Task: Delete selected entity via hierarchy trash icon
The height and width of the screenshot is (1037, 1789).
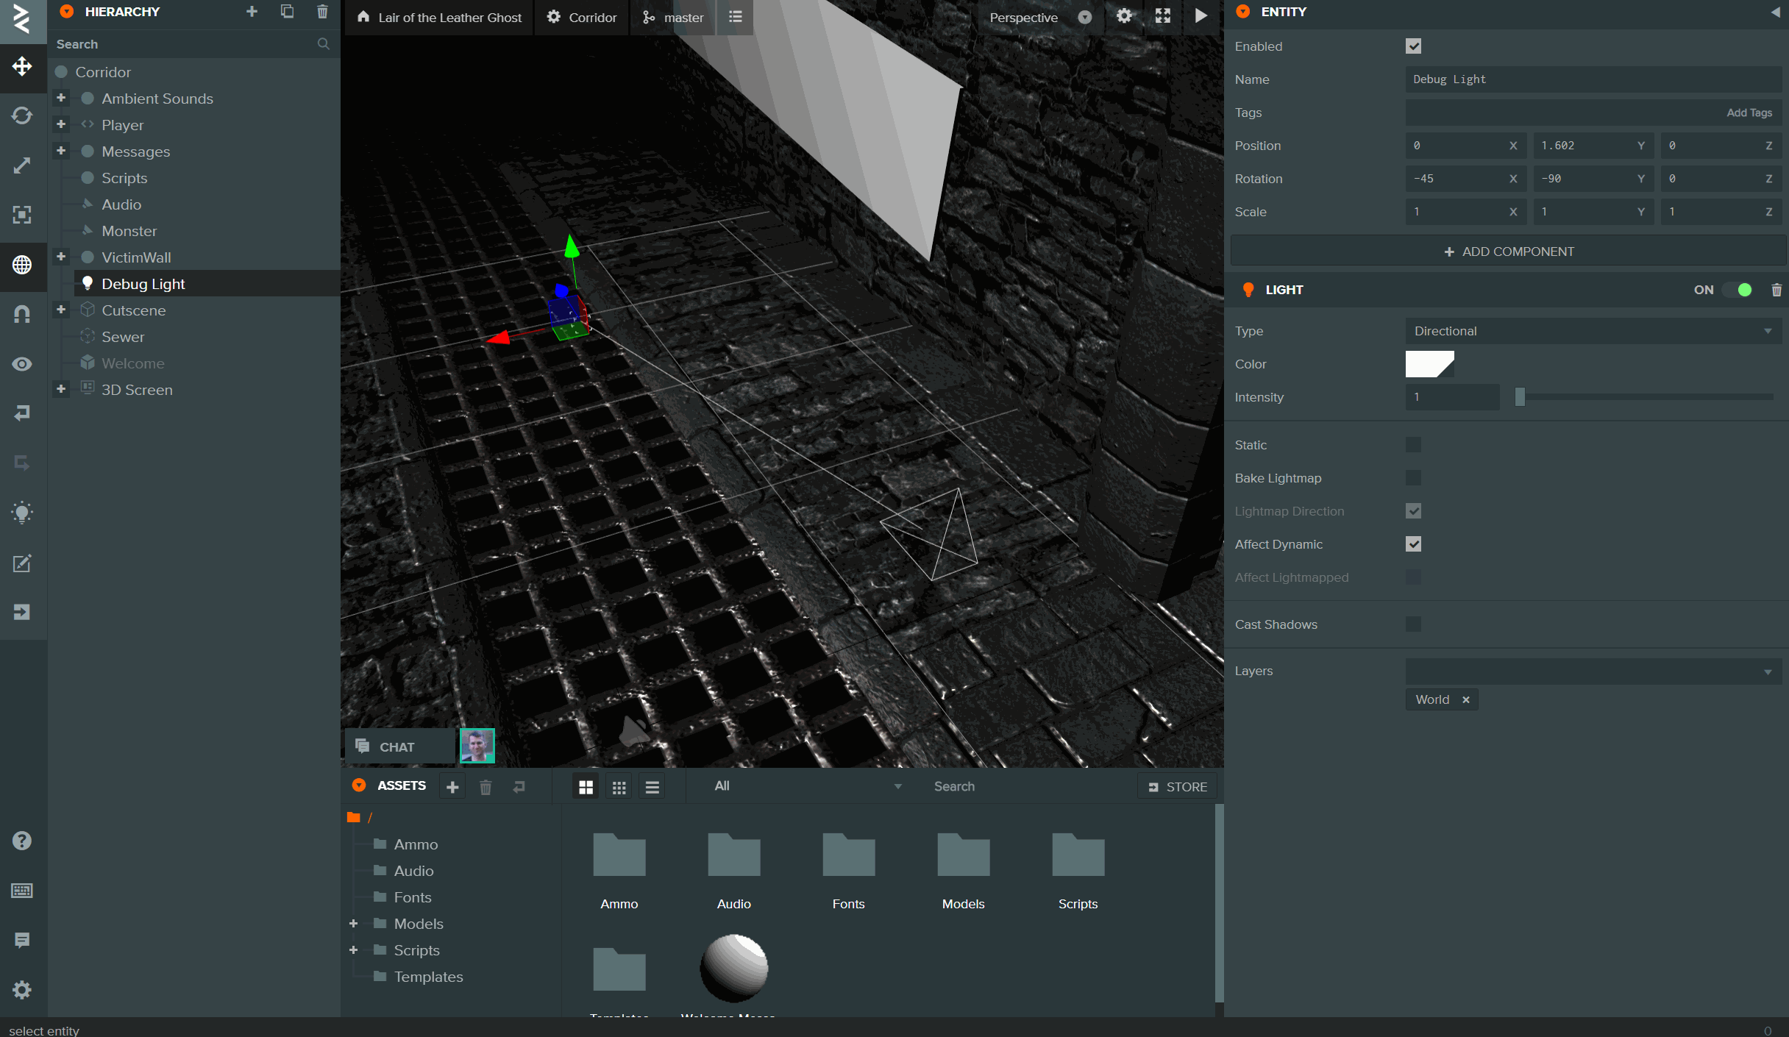Action: [321, 12]
